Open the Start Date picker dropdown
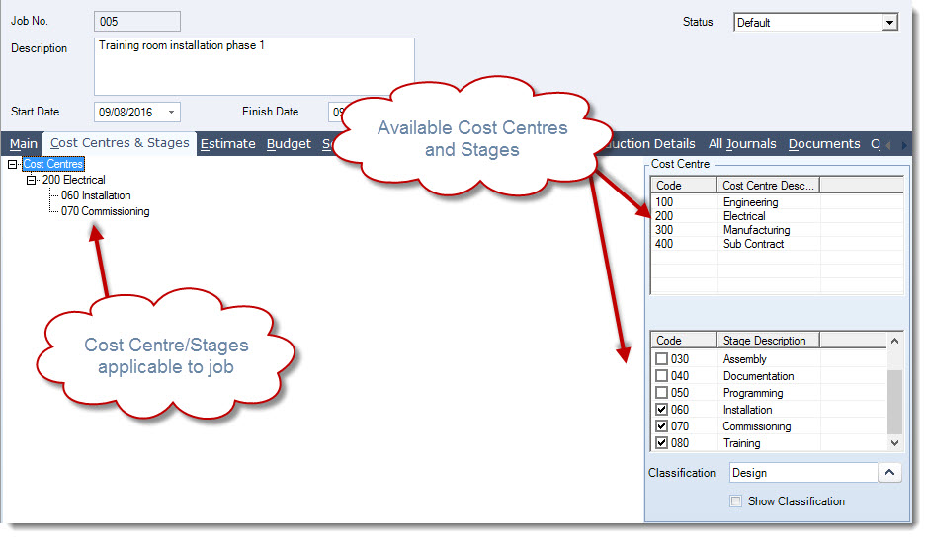The height and width of the screenshot is (538, 927). [171, 112]
